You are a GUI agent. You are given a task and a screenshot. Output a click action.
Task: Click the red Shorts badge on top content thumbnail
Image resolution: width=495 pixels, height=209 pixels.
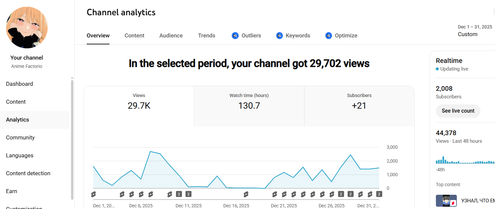[453, 203]
